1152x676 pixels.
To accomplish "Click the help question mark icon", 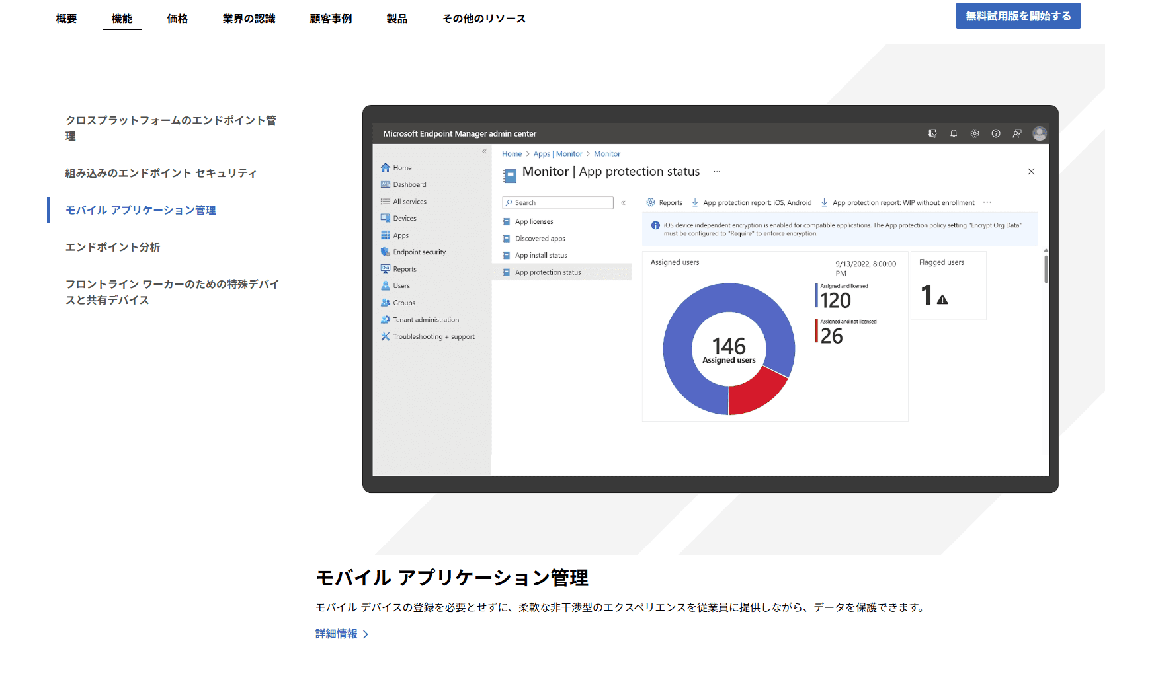I will tap(996, 133).
